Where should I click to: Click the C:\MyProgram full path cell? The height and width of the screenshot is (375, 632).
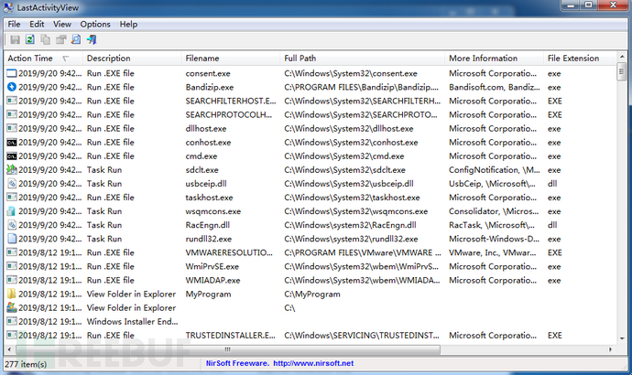[312, 295]
